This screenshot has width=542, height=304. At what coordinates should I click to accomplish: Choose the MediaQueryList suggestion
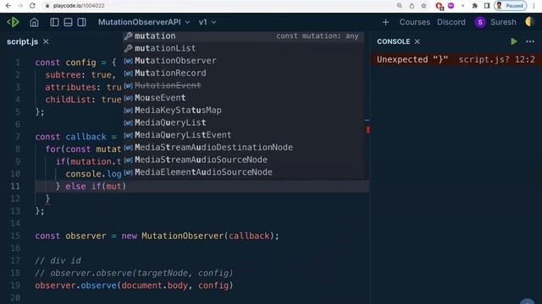(x=244, y=122)
